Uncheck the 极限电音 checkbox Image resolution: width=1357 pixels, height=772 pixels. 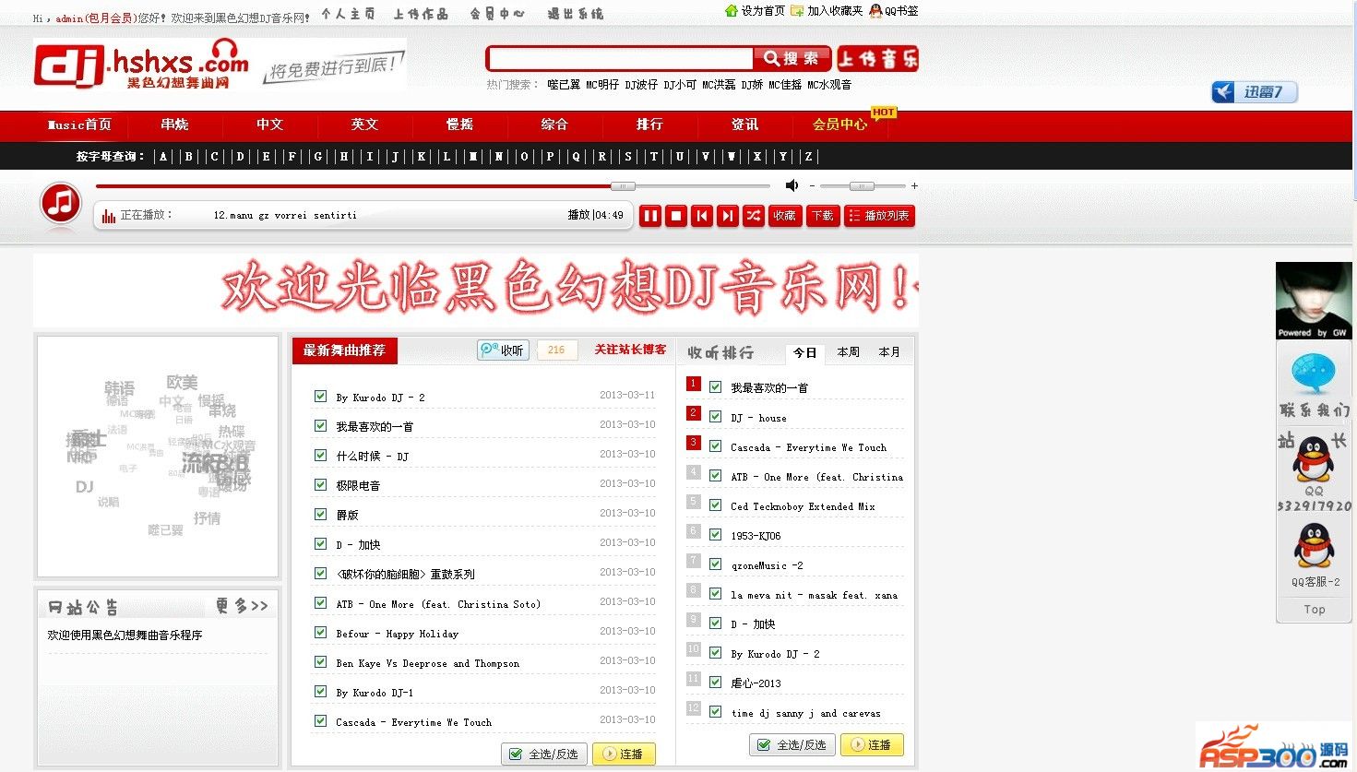coord(320,484)
